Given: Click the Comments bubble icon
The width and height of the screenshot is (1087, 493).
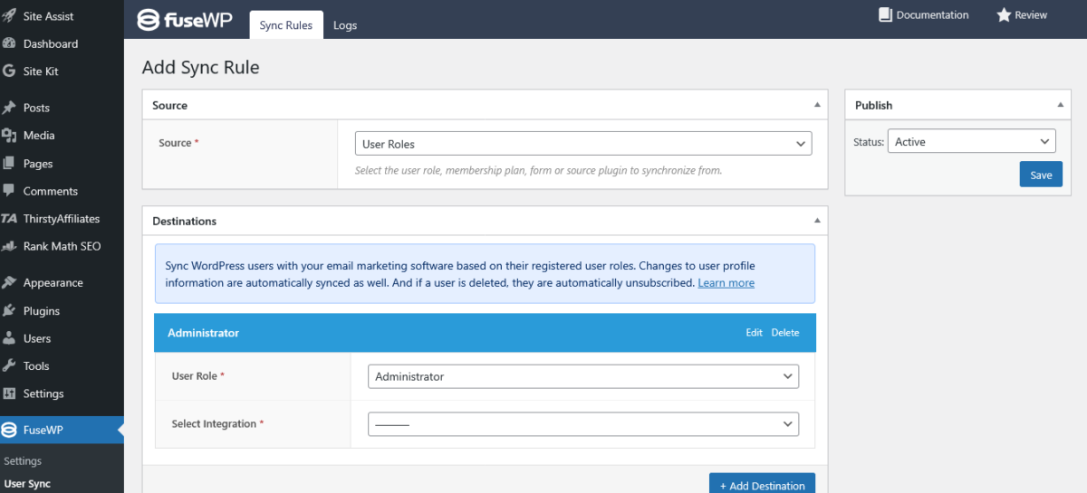Looking at the screenshot, I should pyautogui.click(x=9, y=191).
